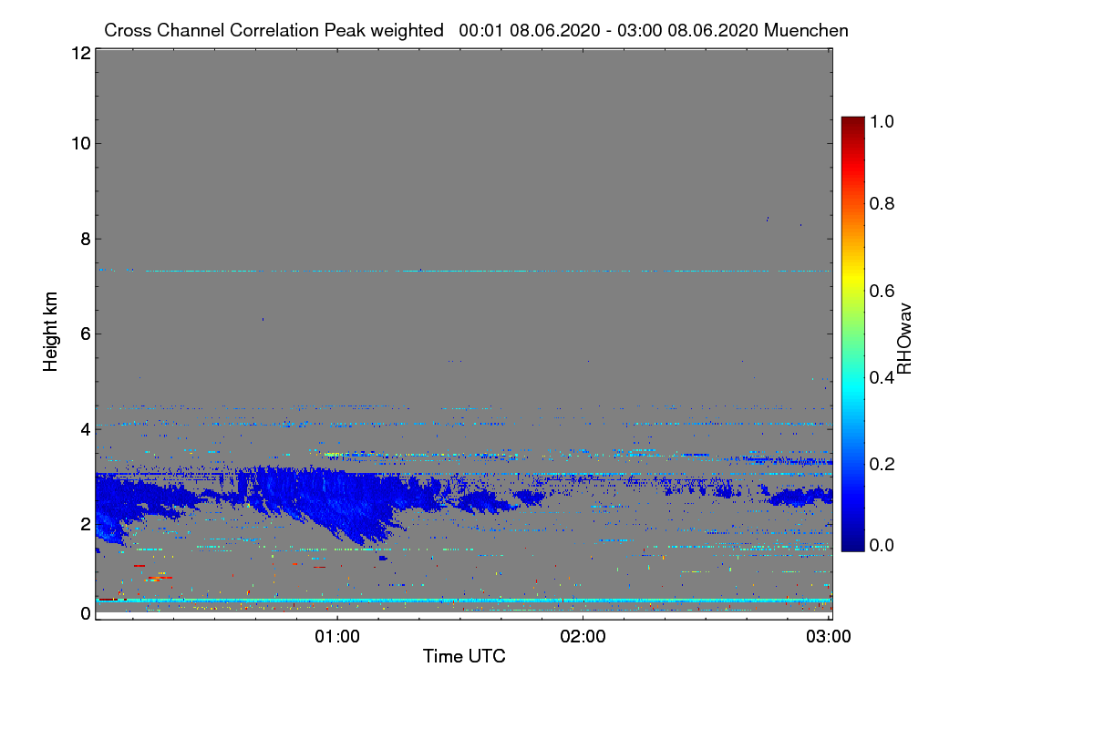Click the 'RHOwav' colorbar label
The width and height of the screenshot is (1094, 729).
904,339
